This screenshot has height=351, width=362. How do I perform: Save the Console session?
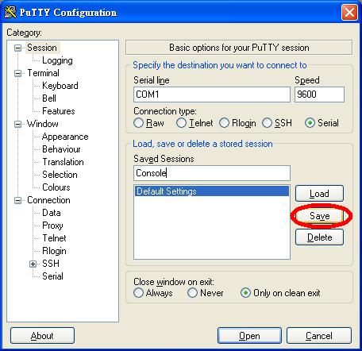[x=319, y=216]
